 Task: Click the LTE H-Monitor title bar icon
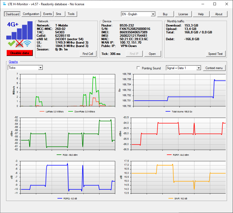point(4,4)
